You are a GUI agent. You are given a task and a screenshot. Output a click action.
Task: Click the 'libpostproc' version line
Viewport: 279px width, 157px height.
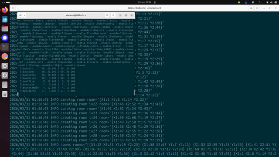point(48,91)
